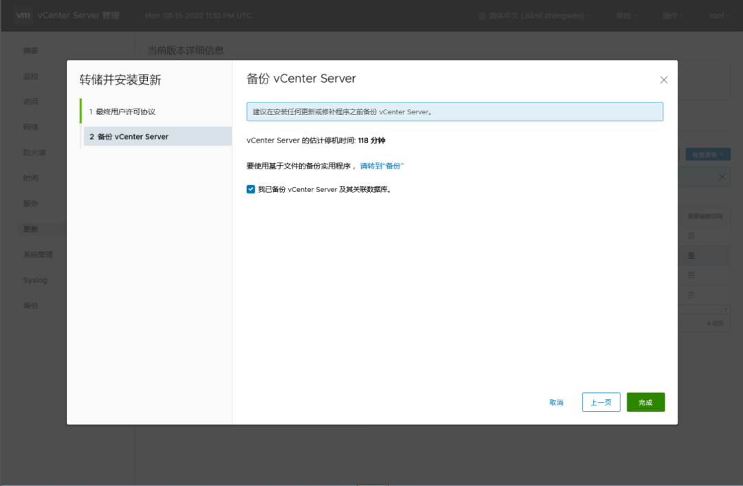743x486 pixels.
Task: Select step 1 最终用户许可协议
Action: point(122,112)
